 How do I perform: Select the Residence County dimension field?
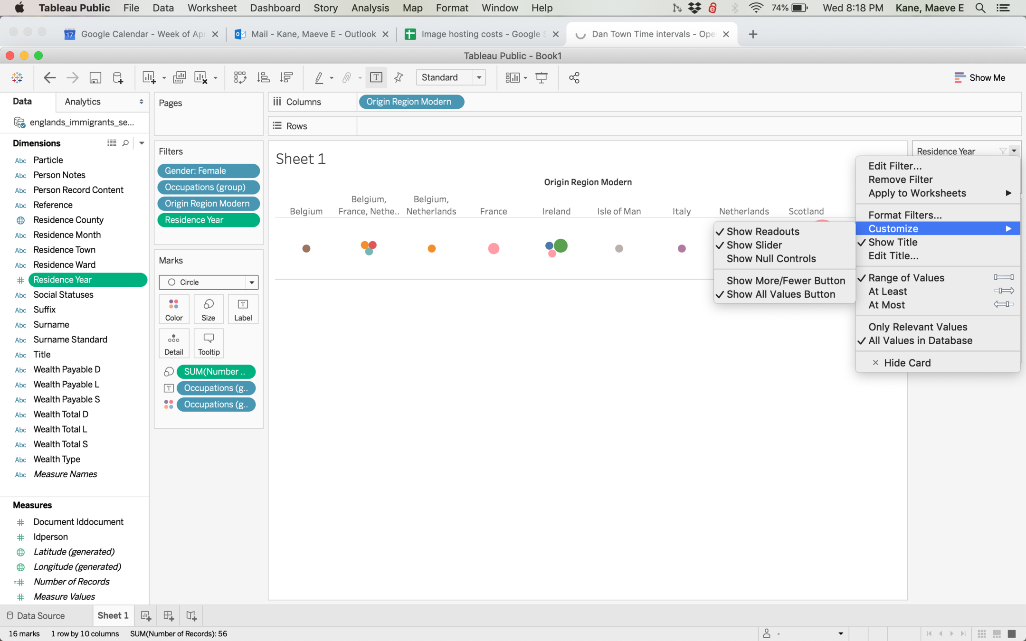coord(68,220)
